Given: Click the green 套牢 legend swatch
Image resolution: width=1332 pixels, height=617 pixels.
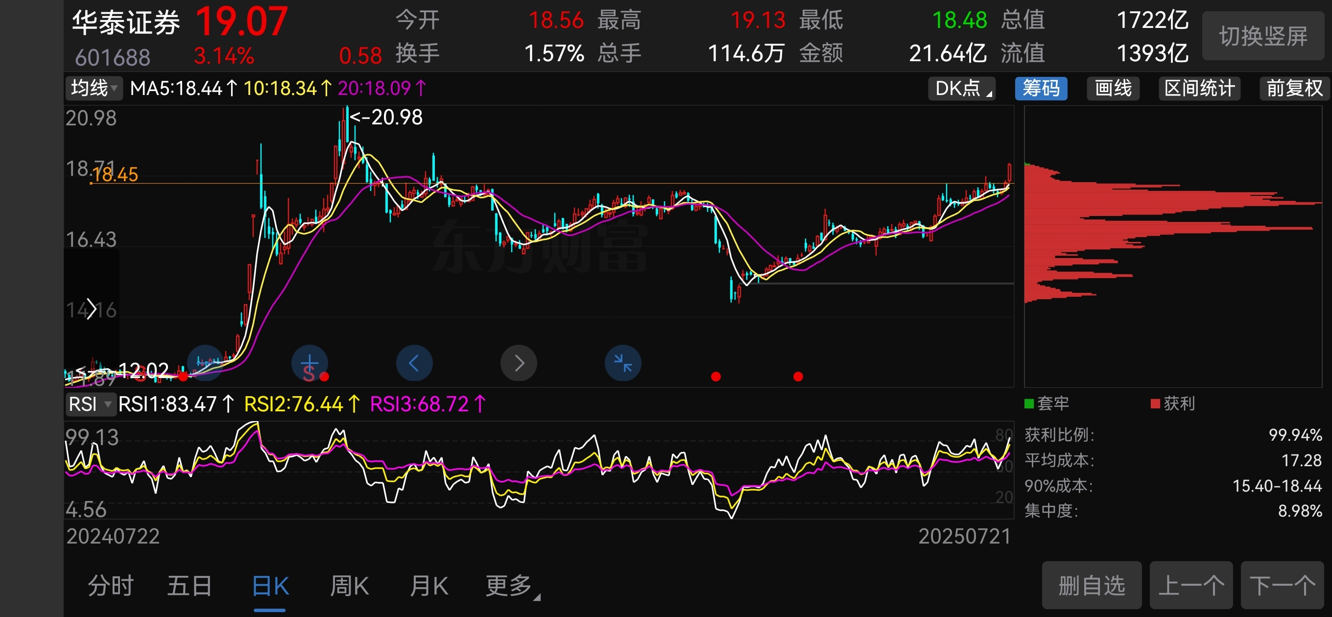Looking at the screenshot, I should pos(1028,403).
